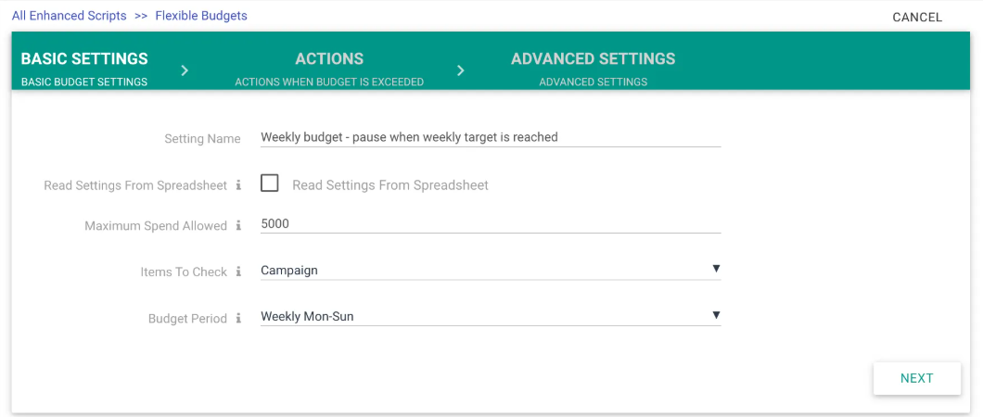
Task: Click into the Setting Name text field
Action: [490, 137]
